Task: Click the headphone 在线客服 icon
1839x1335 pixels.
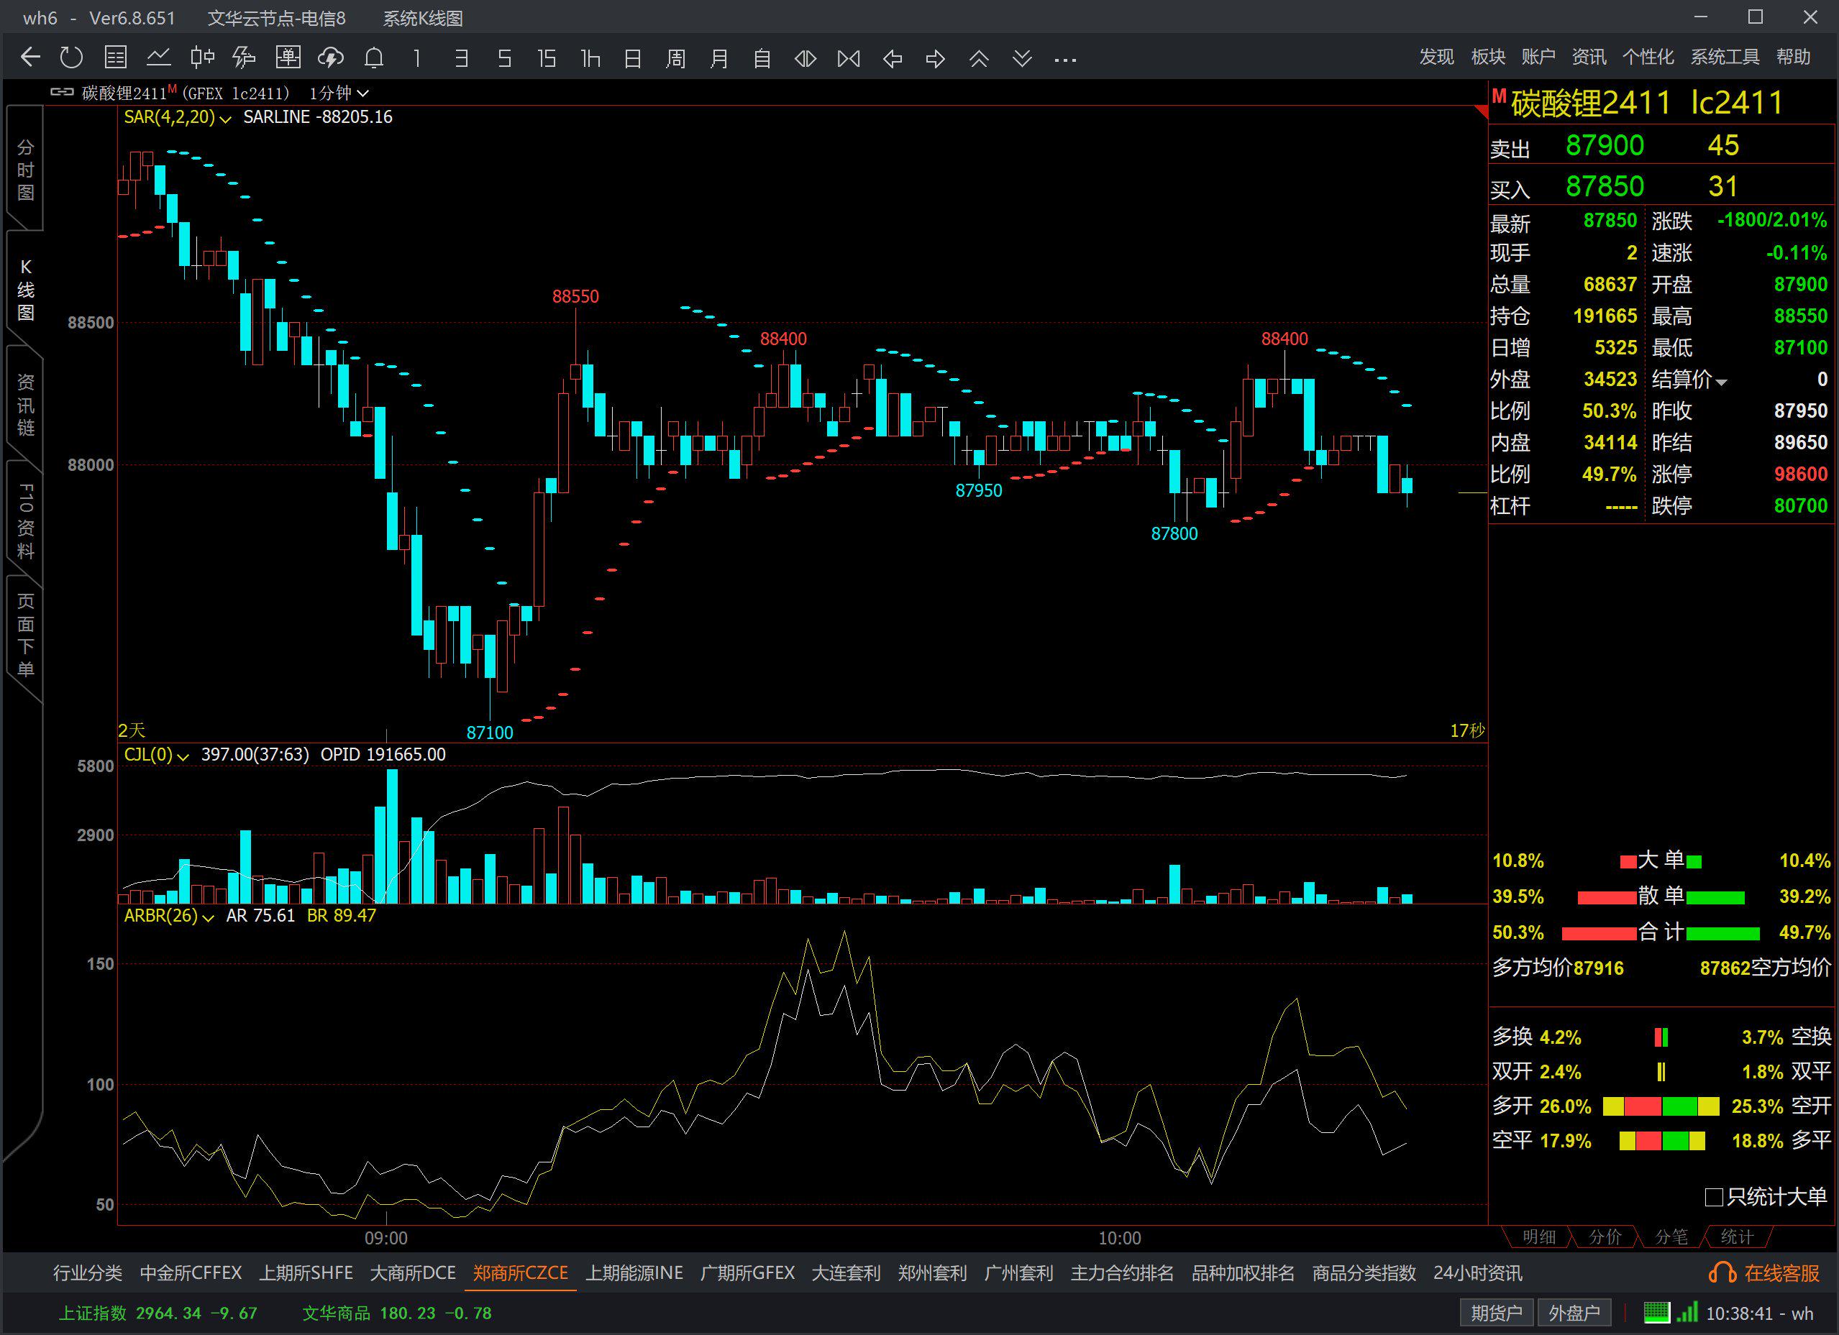Action: [x=1722, y=1272]
